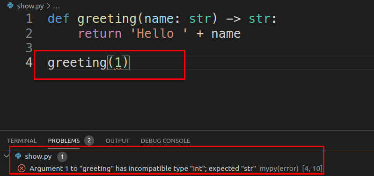This screenshot has width=374, height=176.
Task: Click the Python icon beside show.py in Problems
Action: [x=18, y=156]
